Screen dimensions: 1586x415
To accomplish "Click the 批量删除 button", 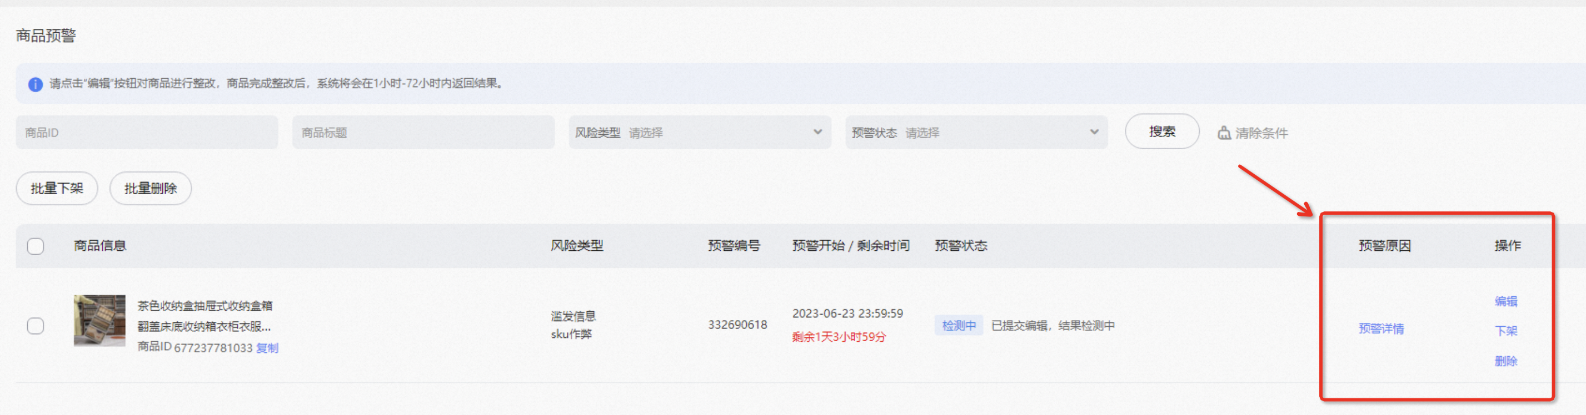I will tap(150, 188).
